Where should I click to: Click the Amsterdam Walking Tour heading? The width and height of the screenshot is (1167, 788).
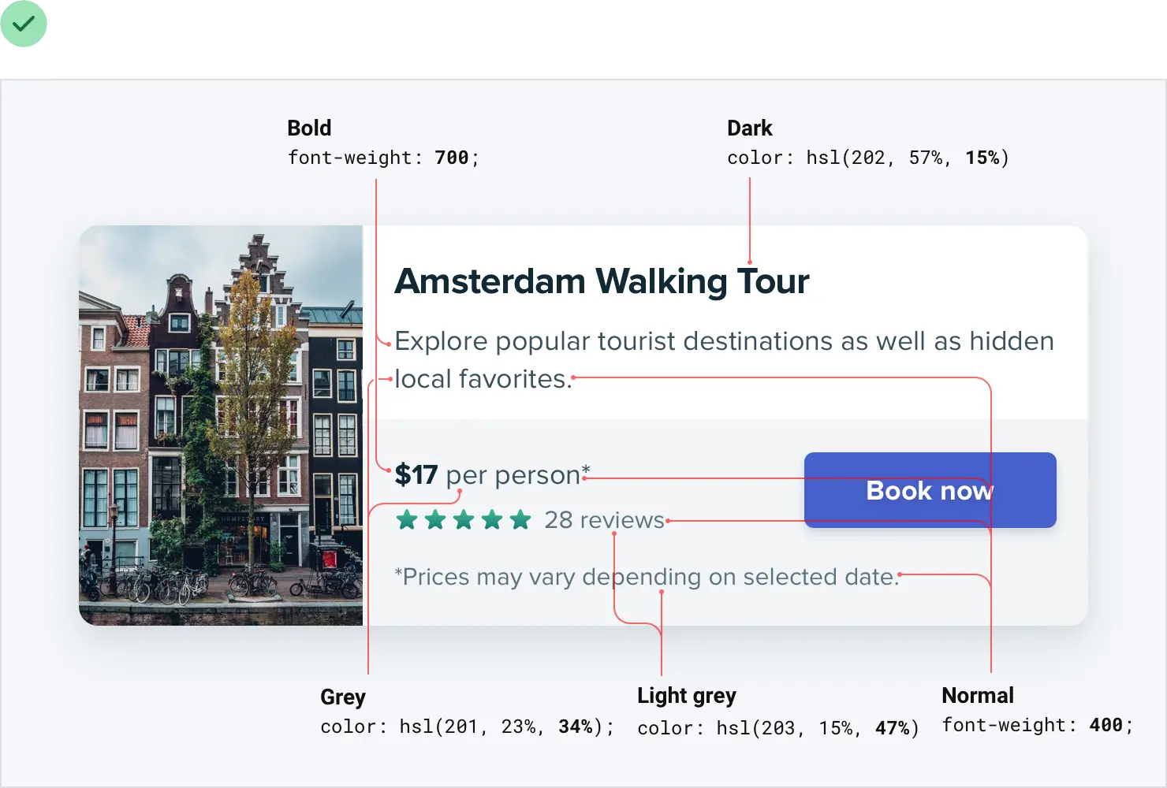(x=602, y=281)
